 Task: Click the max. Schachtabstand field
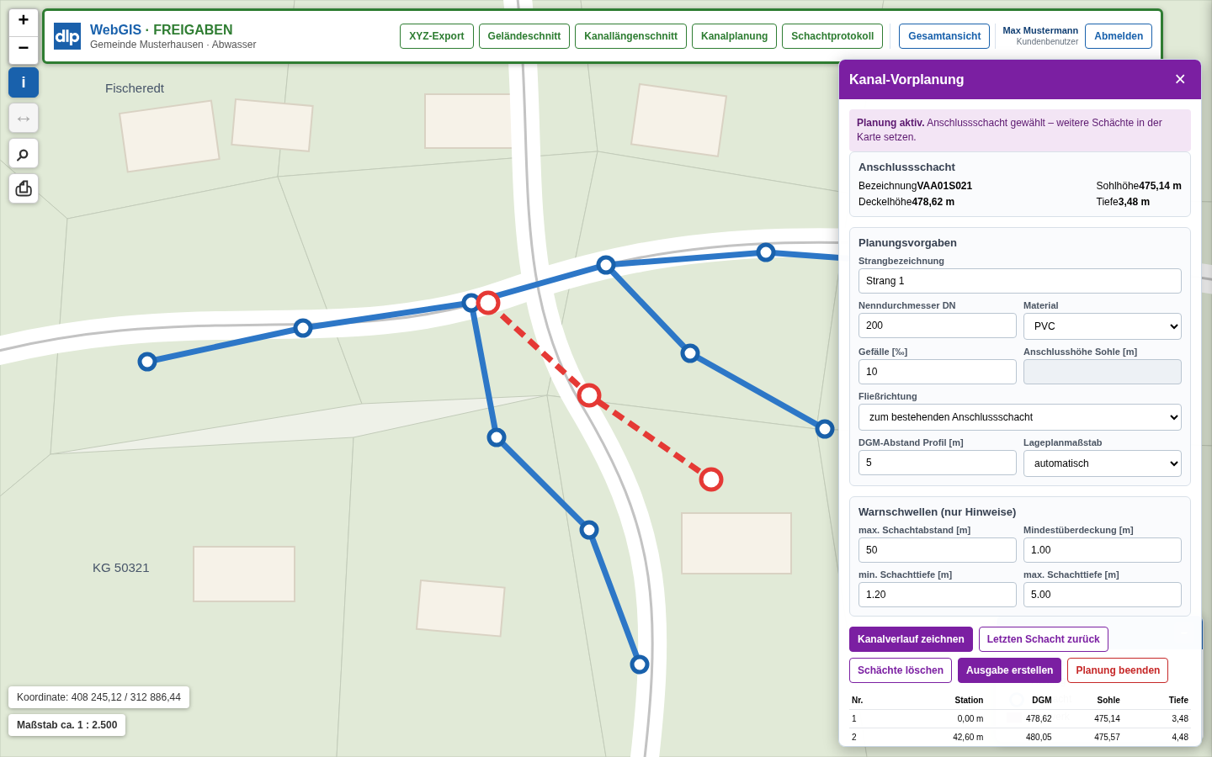[938, 550]
